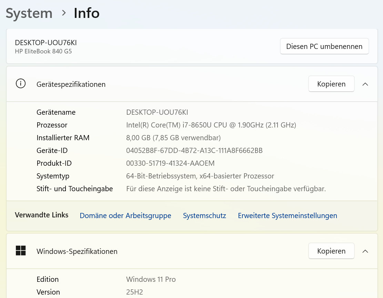
Task: Click the Installierter RAM label
Action: point(63,138)
